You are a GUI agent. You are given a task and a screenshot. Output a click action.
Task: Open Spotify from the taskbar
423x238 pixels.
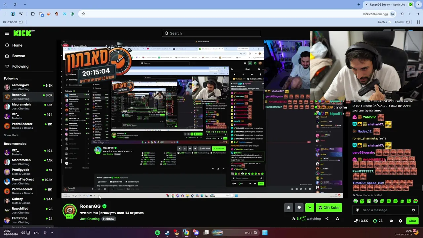(x=158, y=233)
